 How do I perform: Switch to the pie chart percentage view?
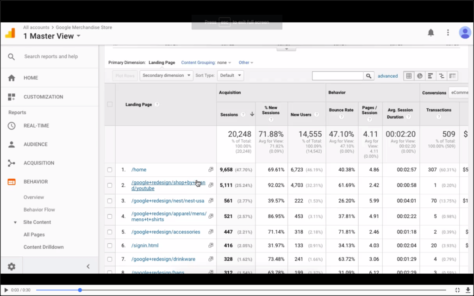coord(419,76)
